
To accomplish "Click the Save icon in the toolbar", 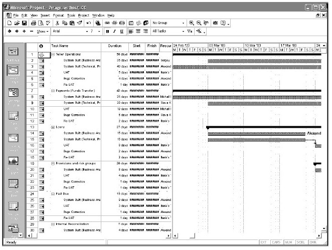I will 24,23.
